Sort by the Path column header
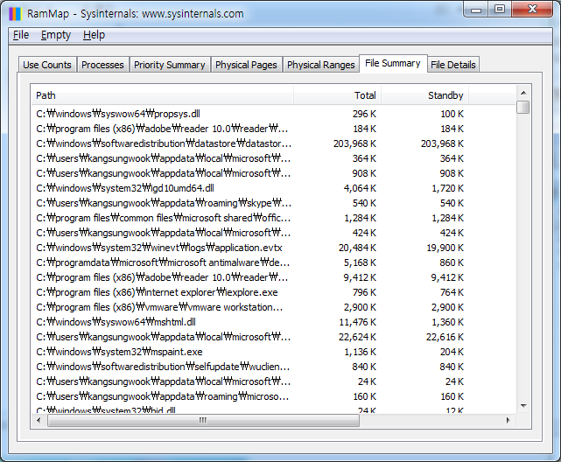 click(x=163, y=95)
